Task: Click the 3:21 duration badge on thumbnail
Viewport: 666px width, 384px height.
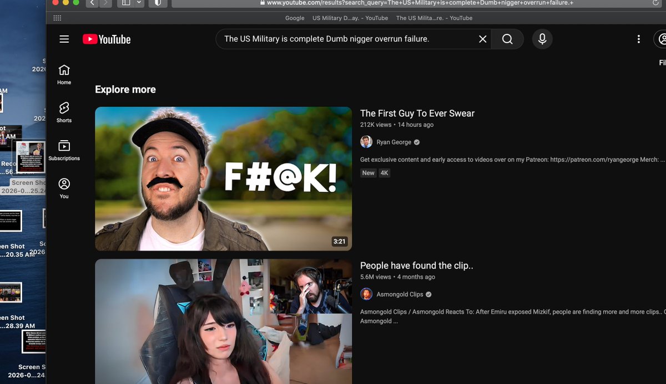Action: click(x=339, y=242)
